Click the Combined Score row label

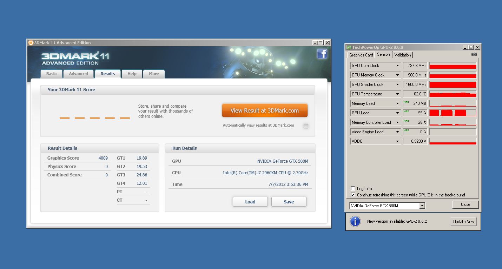[65, 175]
